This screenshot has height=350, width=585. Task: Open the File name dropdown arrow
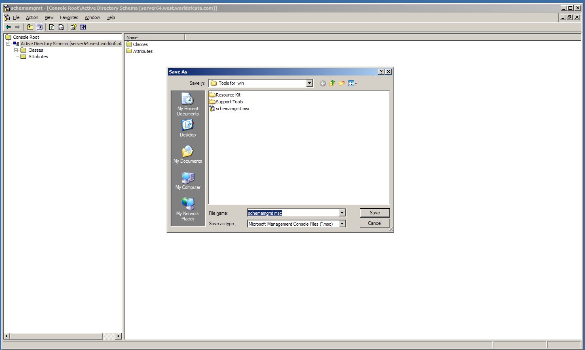tap(342, 213)
